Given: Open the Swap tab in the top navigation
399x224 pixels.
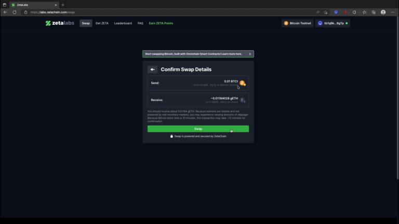Looking at the screenshot, I should (86, 23).
